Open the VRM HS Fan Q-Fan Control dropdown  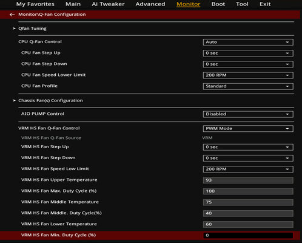pyautogui.click(x=248, y=129)
